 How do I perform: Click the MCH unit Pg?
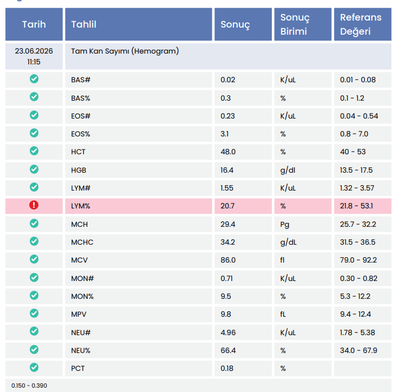(x=285, y=225)
